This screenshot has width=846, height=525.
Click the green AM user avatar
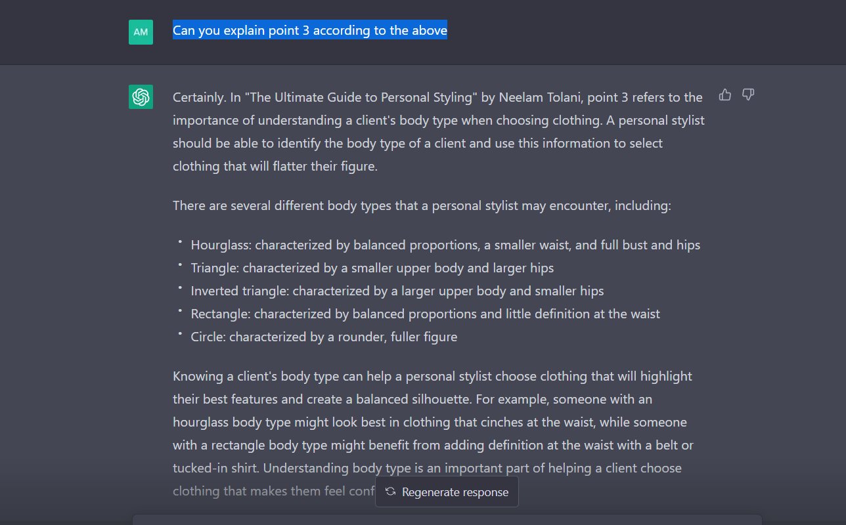coord(141,32)
